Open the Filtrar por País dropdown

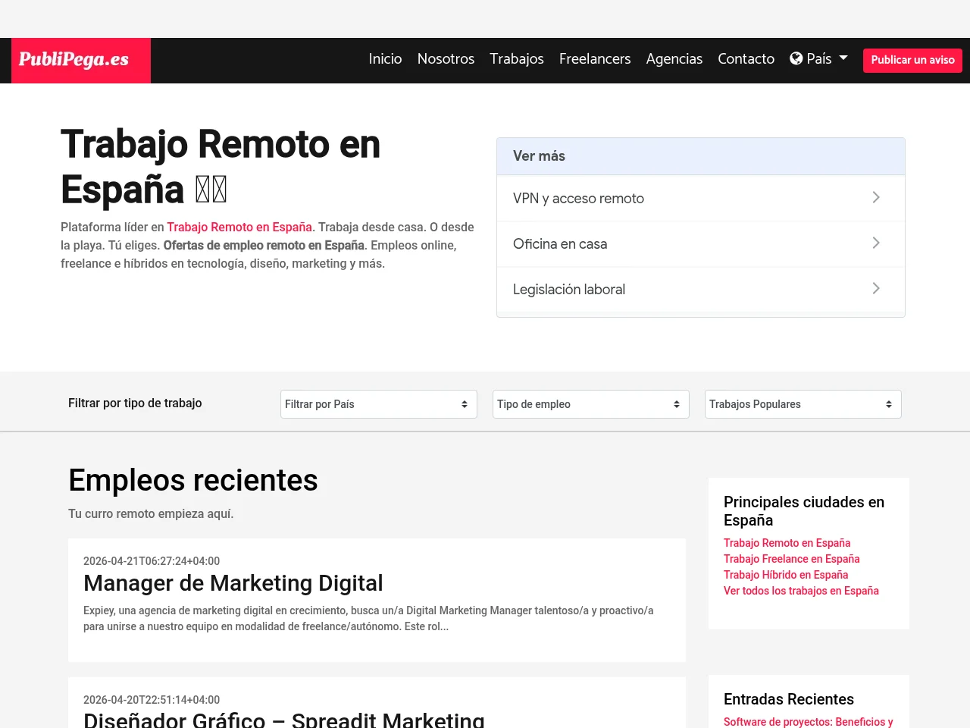tap(379, 404)
